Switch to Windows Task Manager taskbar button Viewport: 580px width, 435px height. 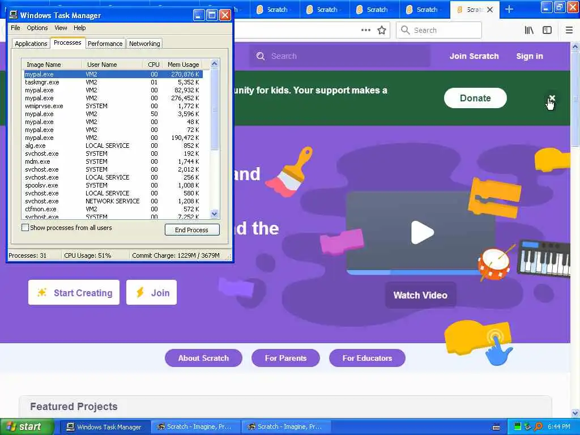(104, 427)
